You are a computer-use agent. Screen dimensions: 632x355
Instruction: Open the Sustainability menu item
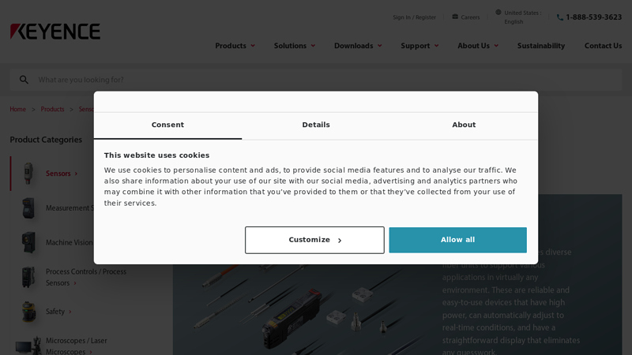pos(541,46)
